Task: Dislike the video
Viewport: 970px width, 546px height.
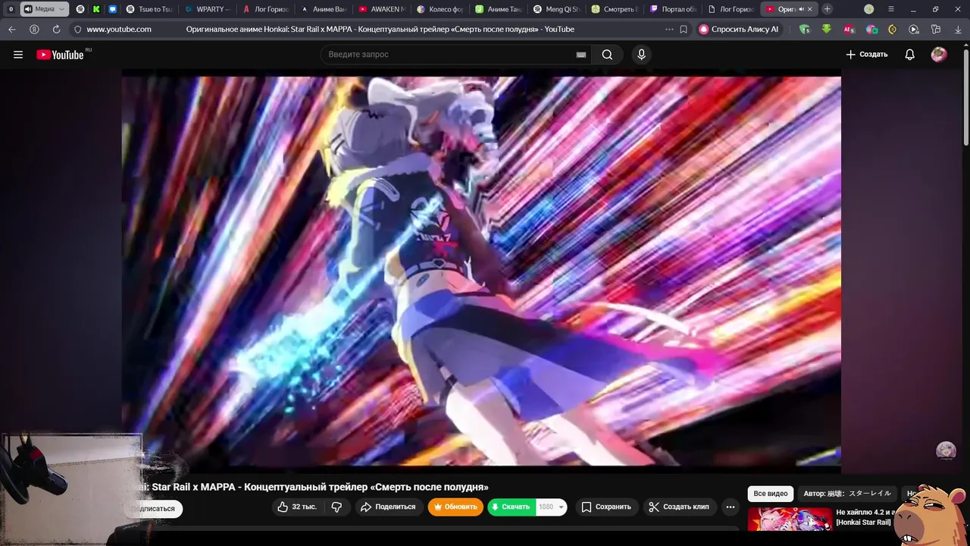Action: (337, 507)
